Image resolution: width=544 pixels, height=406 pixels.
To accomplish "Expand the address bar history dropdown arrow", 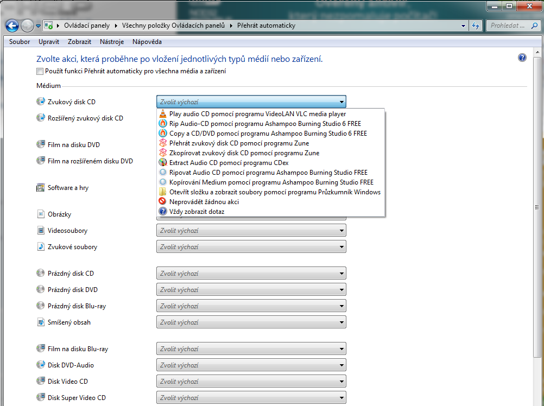I will [463, 26].
